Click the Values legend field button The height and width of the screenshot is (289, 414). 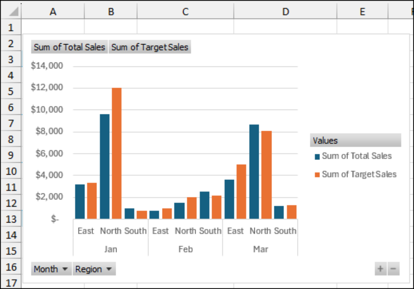click(356, 140)
